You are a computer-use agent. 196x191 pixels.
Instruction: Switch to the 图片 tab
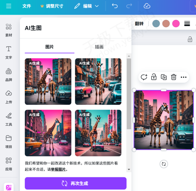pos(50,47)
